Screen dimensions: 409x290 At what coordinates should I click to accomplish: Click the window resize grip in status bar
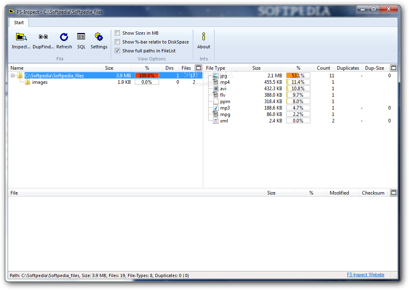click(x=395, y=276)
